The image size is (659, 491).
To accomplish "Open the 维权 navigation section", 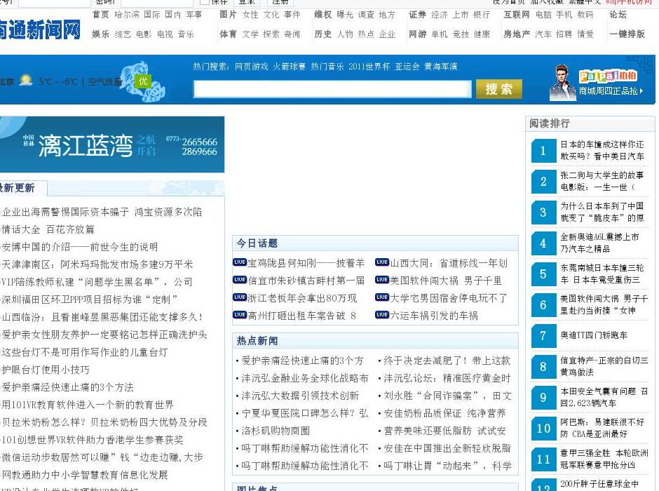I will point(322,14).
